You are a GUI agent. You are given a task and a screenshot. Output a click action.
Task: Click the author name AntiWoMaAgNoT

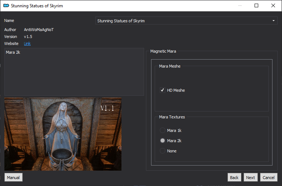tap(39, 30)
